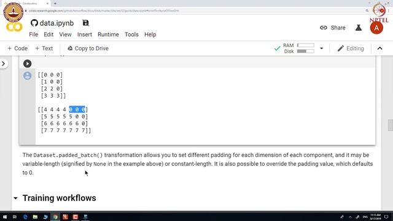Click the ENG language indicator
This screenshot has height=221, width=393.
[365, 217]
